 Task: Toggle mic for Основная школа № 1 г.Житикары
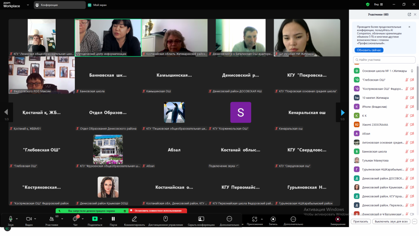pyautogui.click(x=412, y=71)
